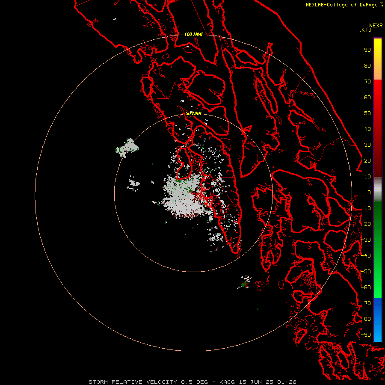Image resolution: width=385 pixels, height=385 pixels.
Task: Click the -90 scale value
Action: click(x=366, y=335)
